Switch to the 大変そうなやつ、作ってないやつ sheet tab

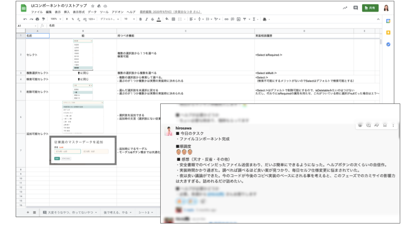coord(70,212)
